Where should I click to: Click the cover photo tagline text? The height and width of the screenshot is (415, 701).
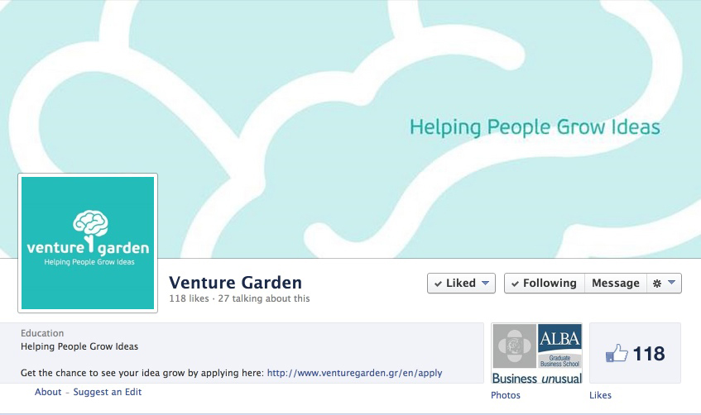point(535,127)
